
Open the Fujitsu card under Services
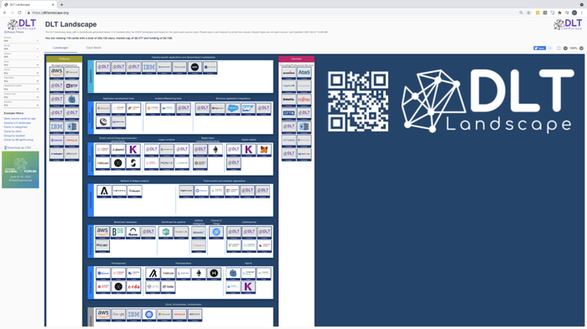tap(304, 100)
